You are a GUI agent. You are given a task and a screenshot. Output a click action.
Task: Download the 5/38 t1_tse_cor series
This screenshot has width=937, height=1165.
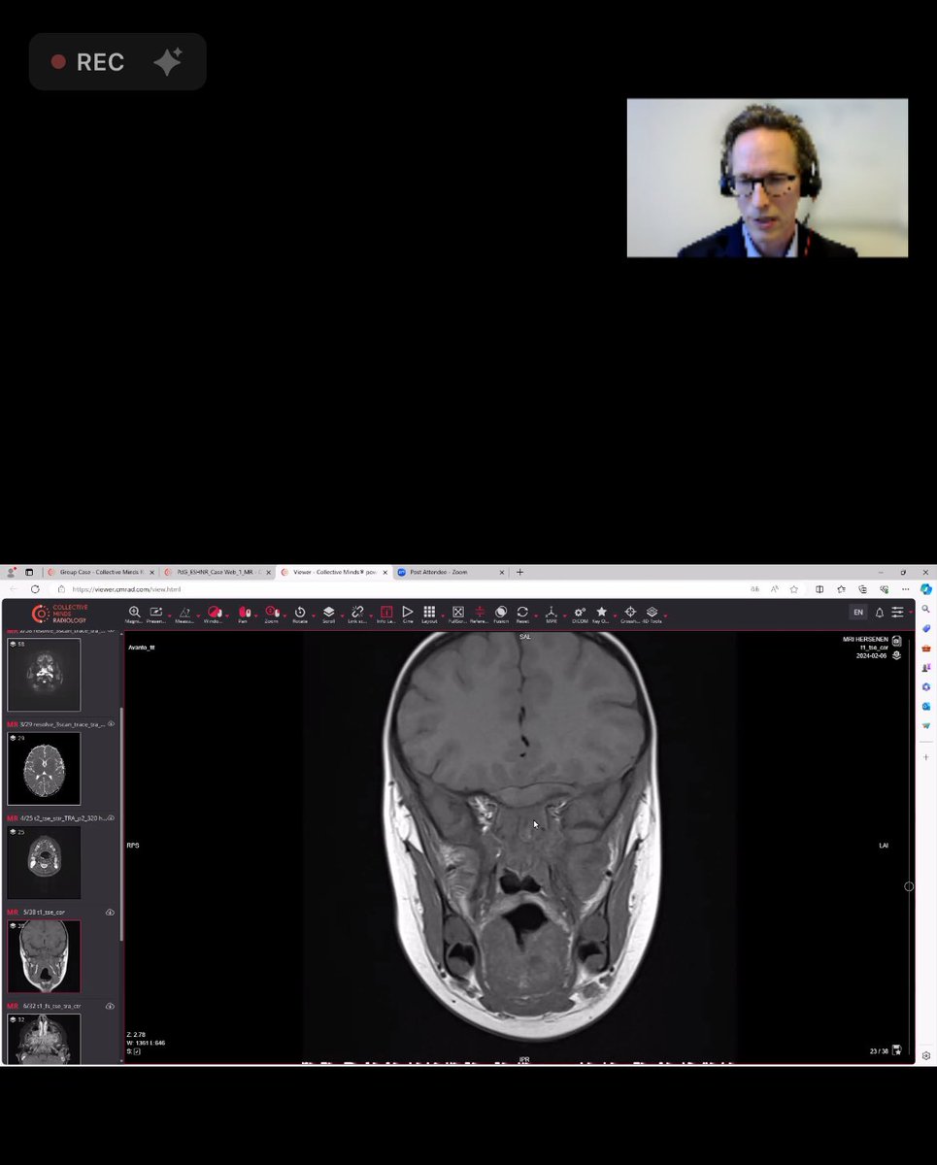[111, 913]
